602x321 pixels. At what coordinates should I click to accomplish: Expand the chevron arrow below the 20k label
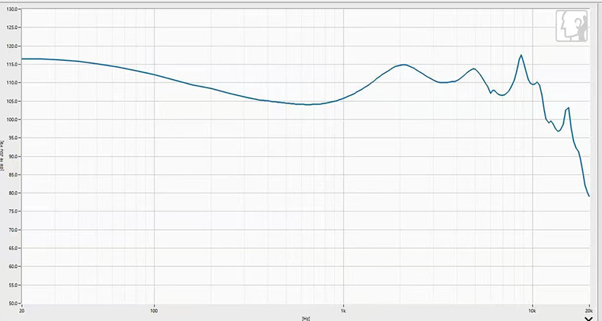(x=588, y=319)
